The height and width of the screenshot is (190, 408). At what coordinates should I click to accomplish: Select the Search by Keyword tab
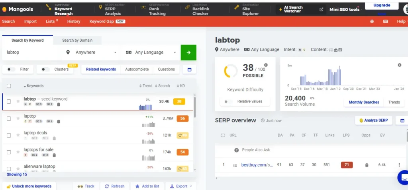pos(27,40)
